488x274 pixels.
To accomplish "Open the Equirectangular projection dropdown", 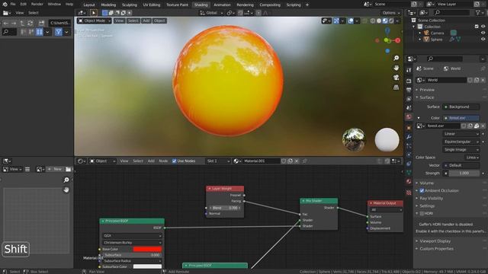I will 461,142.
